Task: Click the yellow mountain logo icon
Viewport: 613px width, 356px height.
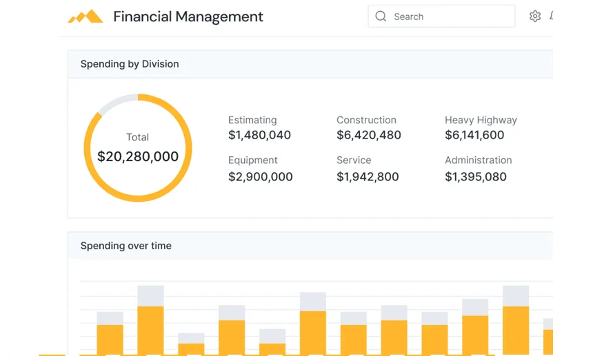Action: coord(86,17)
